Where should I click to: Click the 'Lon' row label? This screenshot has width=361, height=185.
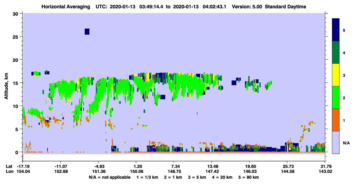[9, 171]
